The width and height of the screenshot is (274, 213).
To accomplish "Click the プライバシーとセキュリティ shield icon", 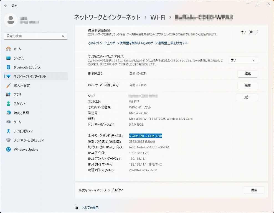I will pyautogui.click(x=8, y=140).
